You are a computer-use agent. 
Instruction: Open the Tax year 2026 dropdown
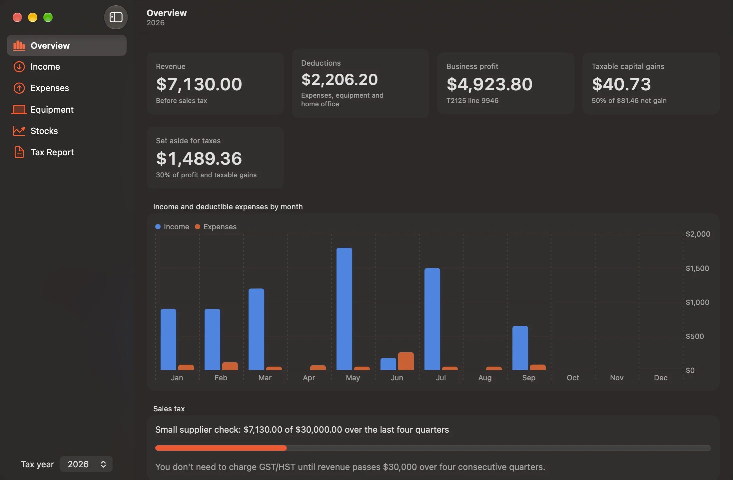pyautogui.click(x=86, y=464)
